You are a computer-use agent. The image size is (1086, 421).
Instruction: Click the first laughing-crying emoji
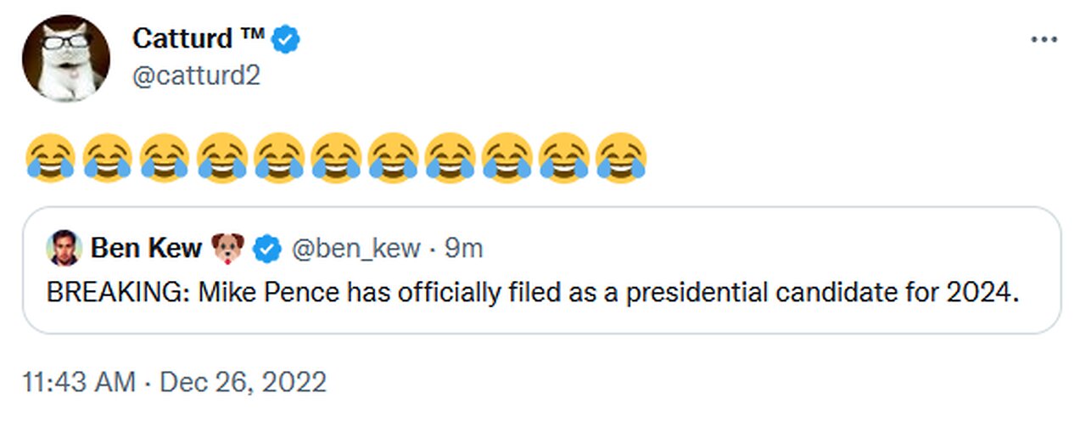pyautogui.click(x=50, y=157)
